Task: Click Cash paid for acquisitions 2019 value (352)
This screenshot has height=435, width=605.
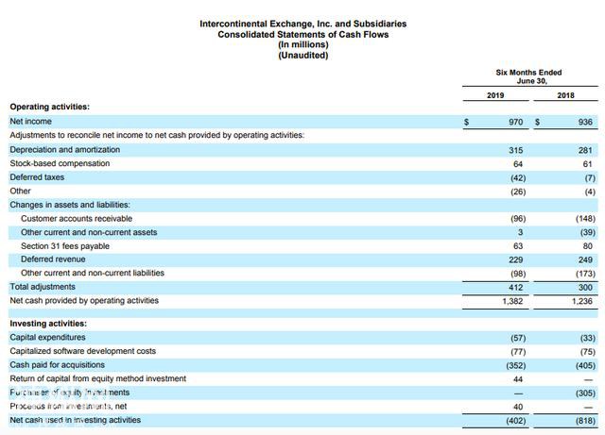Action: (516, 366)
